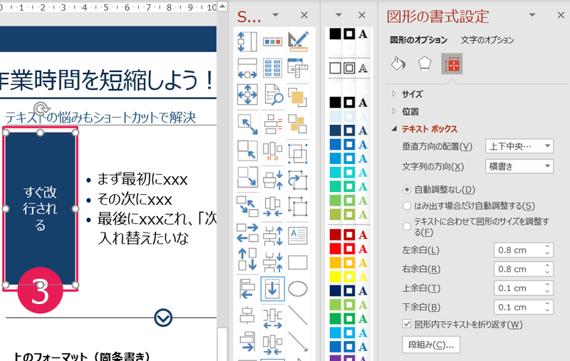570x361 pixels.
Task: Click the highlighted box with down arrow icon
Action: coord(272,288)
